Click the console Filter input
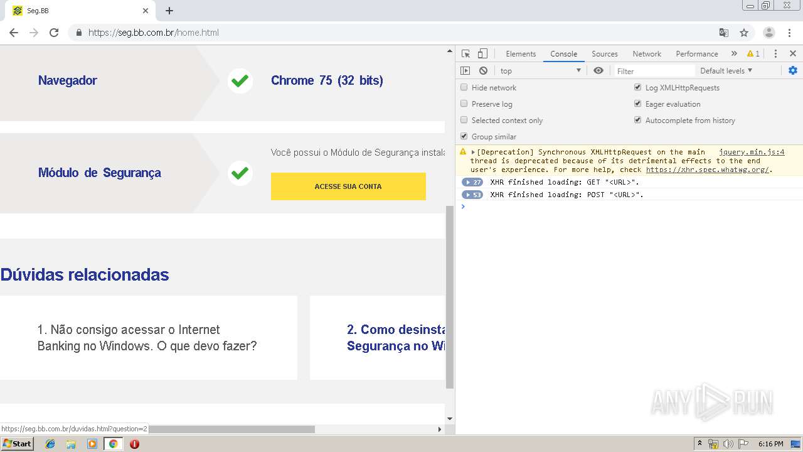The image size is (803, 452). tap(654, 71)
